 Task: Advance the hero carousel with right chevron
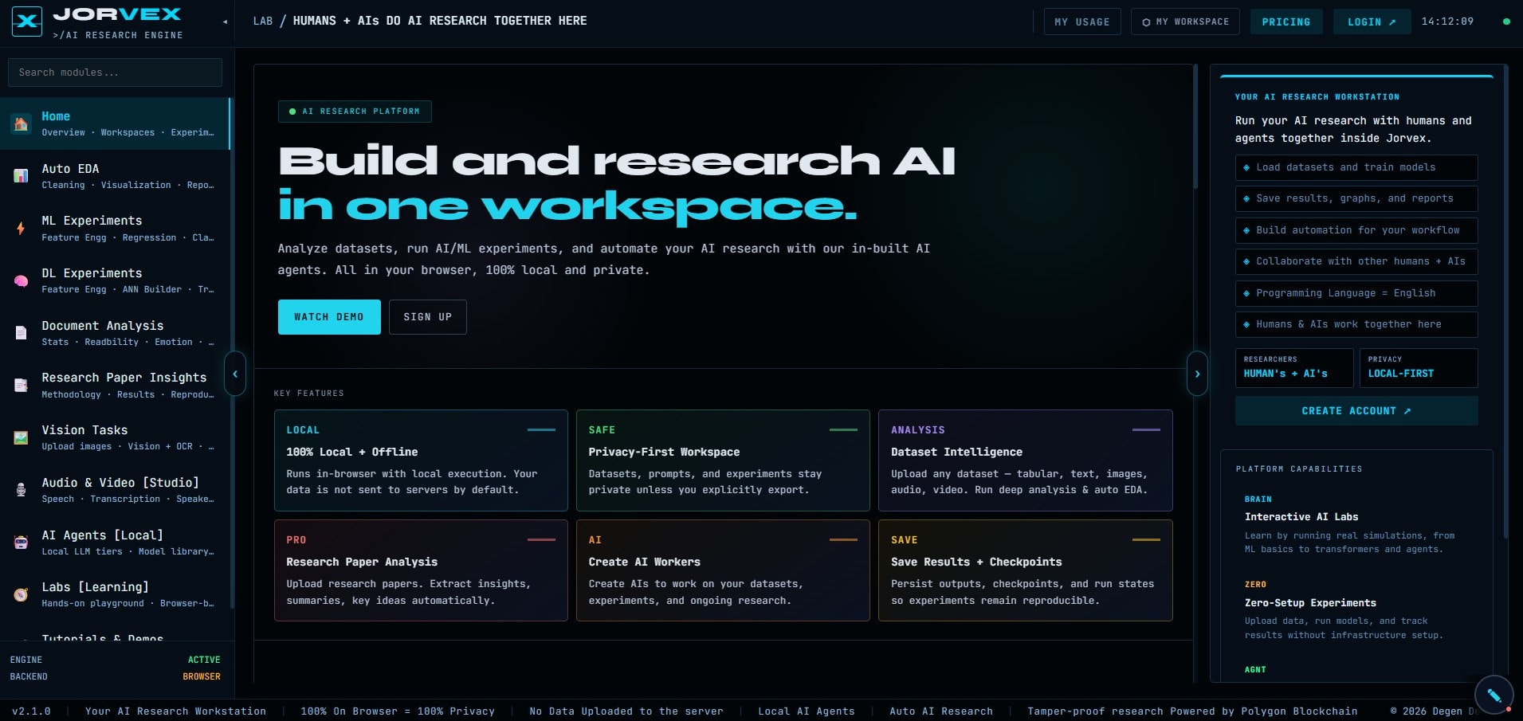tap(1197, 374)
